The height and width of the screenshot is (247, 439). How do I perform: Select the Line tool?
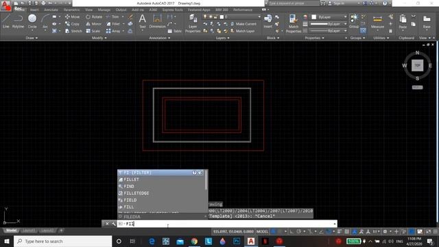click(6, 21)
